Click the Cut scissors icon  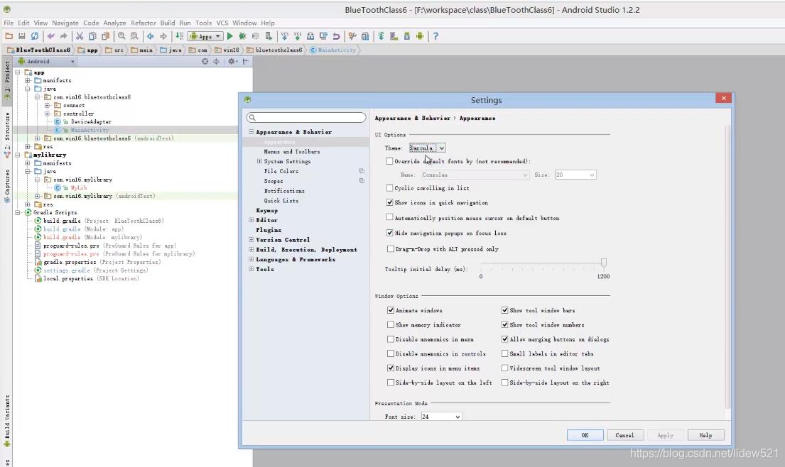click(80, 36)
